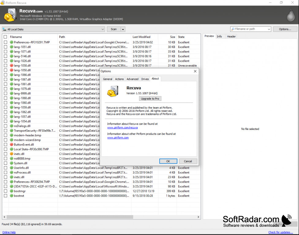
Task: Click green status dot of UserInfo.dll
Action: click(11, 168)
